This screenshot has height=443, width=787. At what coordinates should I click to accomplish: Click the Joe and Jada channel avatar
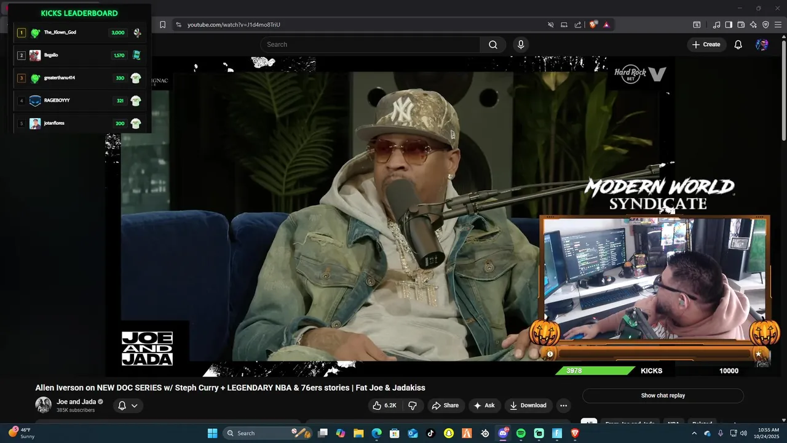coord(43,405)
